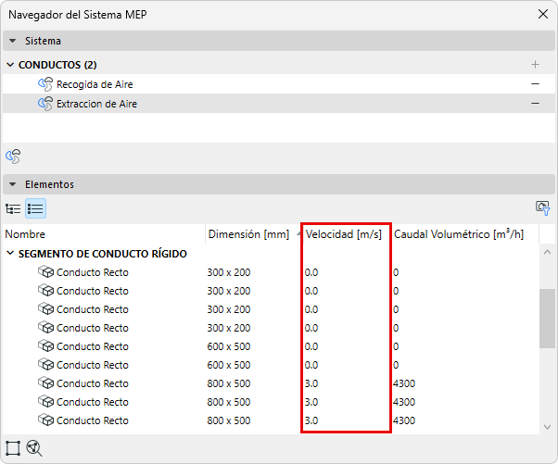
Task: Remove the Recogida de Aire system
Action: tap(535, 84)
